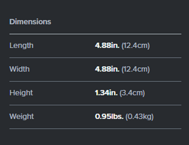189x145 pixels.
Task: Click the divider between Length and Width rows
Action: 95,58
